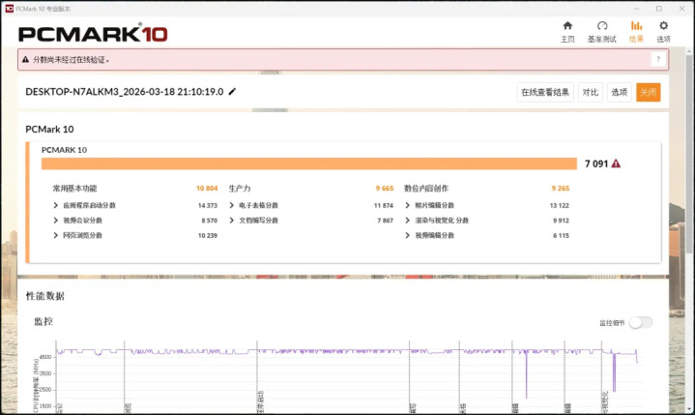The height and width of the screenshot is (415, 695).
Task: Expand 电子表格分数 score row
Action: click(232, 205)
